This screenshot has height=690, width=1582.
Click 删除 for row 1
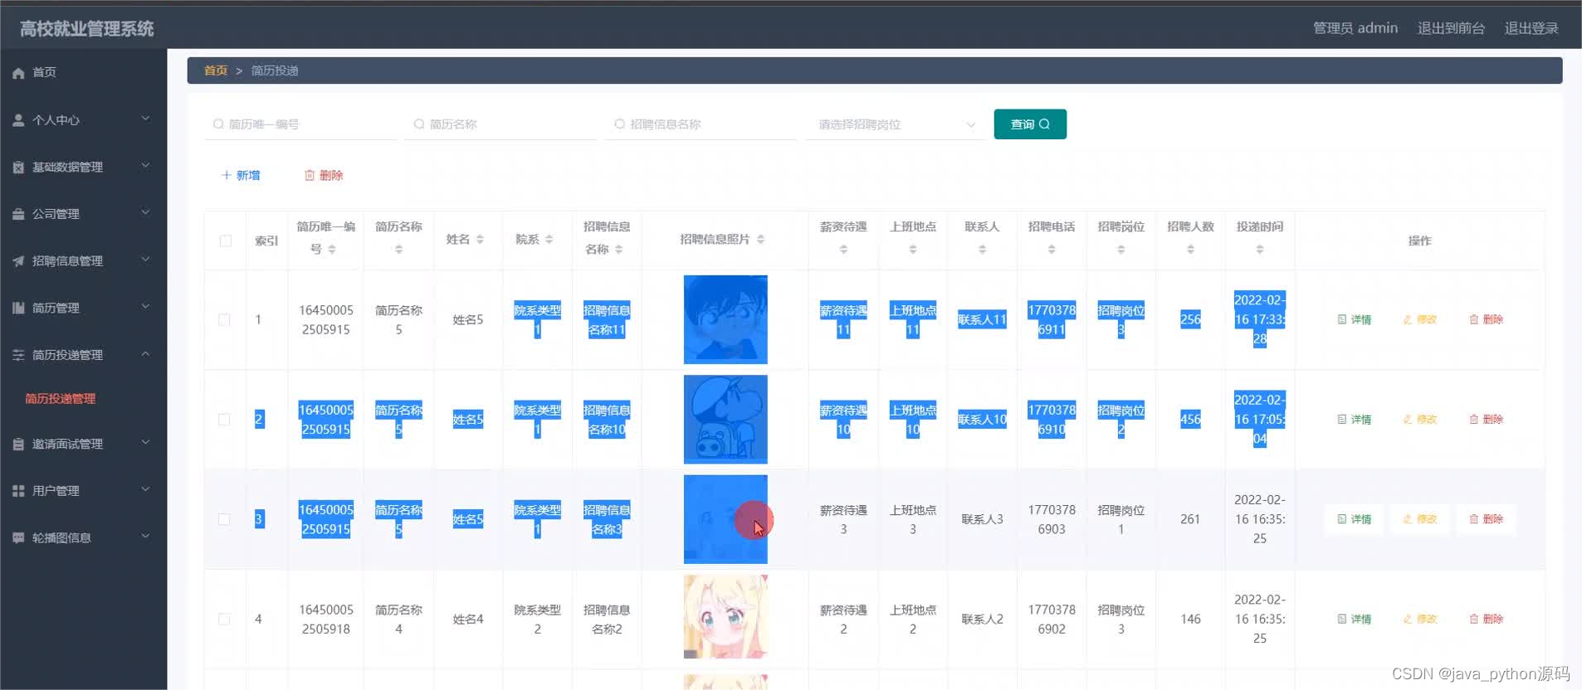(1486, 319)
